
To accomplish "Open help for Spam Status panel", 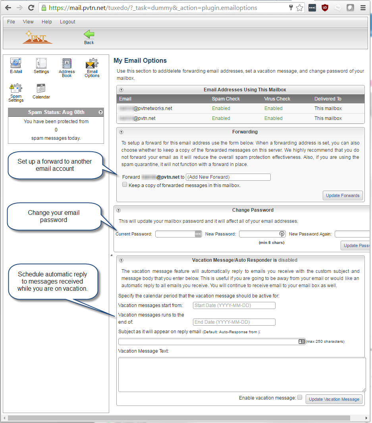I will pos(100,112).
